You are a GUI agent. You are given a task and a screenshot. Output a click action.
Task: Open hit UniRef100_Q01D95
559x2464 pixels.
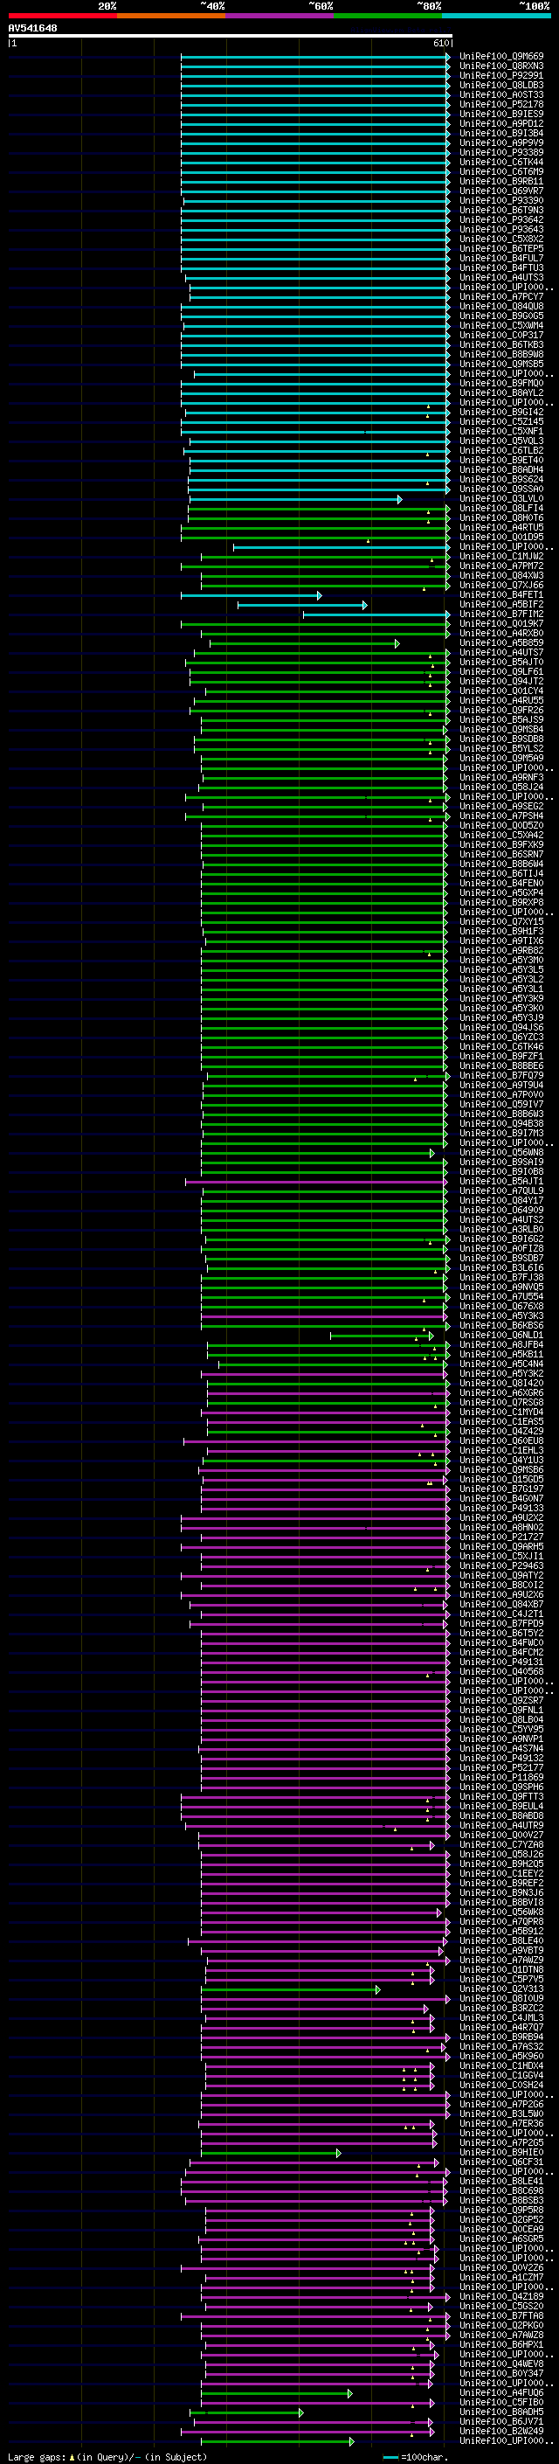point(501,537)
